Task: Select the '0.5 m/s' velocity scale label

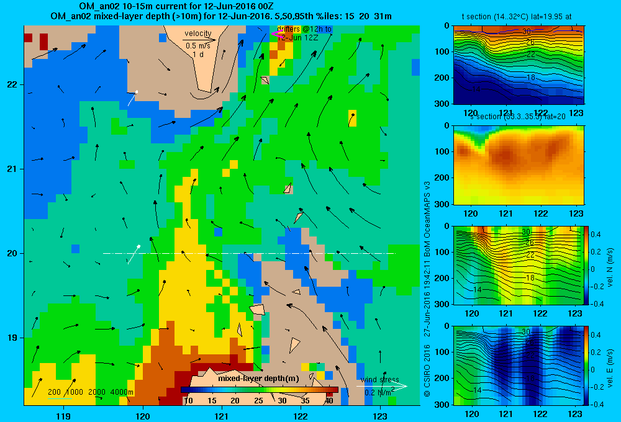Action: tap(198, 46)
